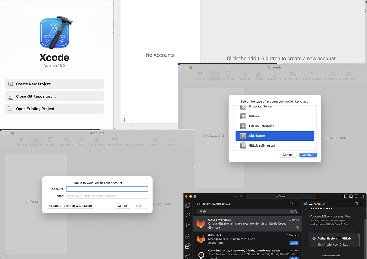Click the VS Code command center Search box
This screenshot has width=367, height=259.
281,196
